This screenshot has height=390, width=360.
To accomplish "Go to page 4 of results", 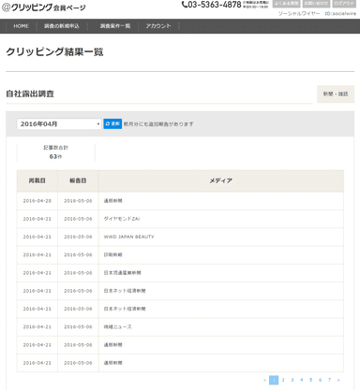I will coord(302,380).
